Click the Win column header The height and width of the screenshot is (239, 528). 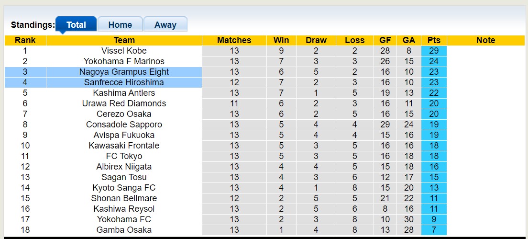coord(281,40)
